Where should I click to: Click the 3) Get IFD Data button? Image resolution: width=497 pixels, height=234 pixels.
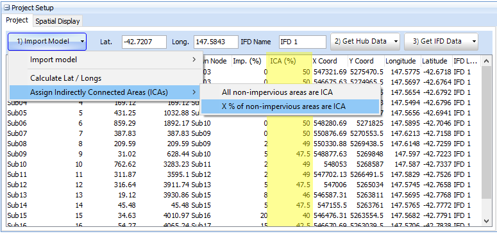pyautogui.click(x=441, y=42)
